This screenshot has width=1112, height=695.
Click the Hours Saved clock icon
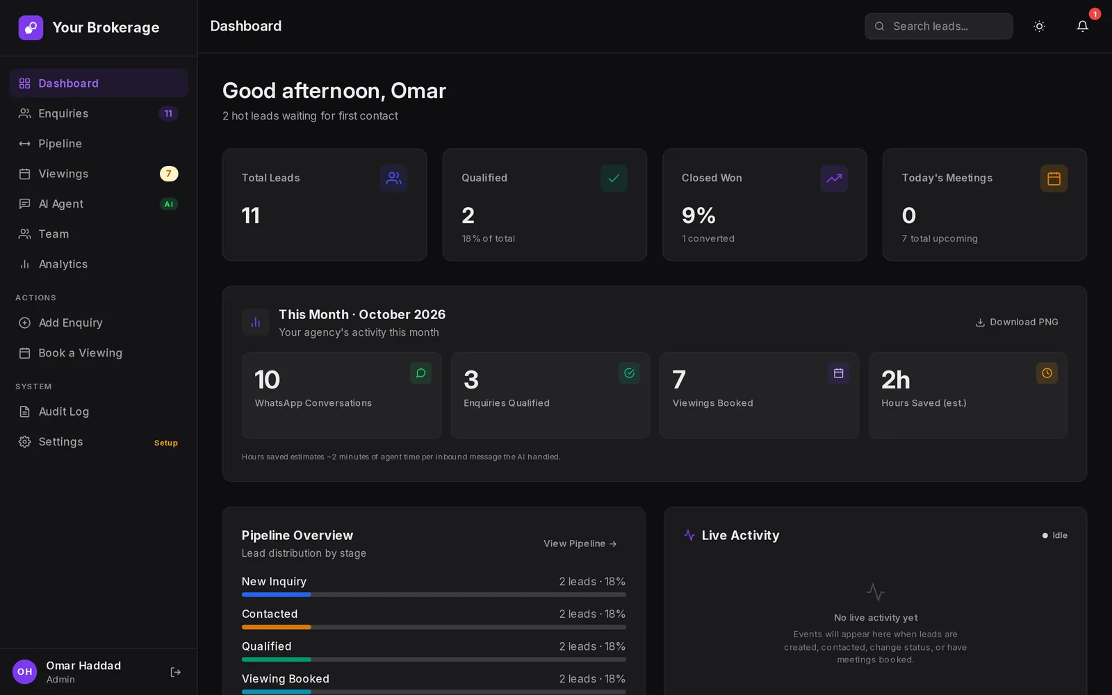coord(1047,373)
